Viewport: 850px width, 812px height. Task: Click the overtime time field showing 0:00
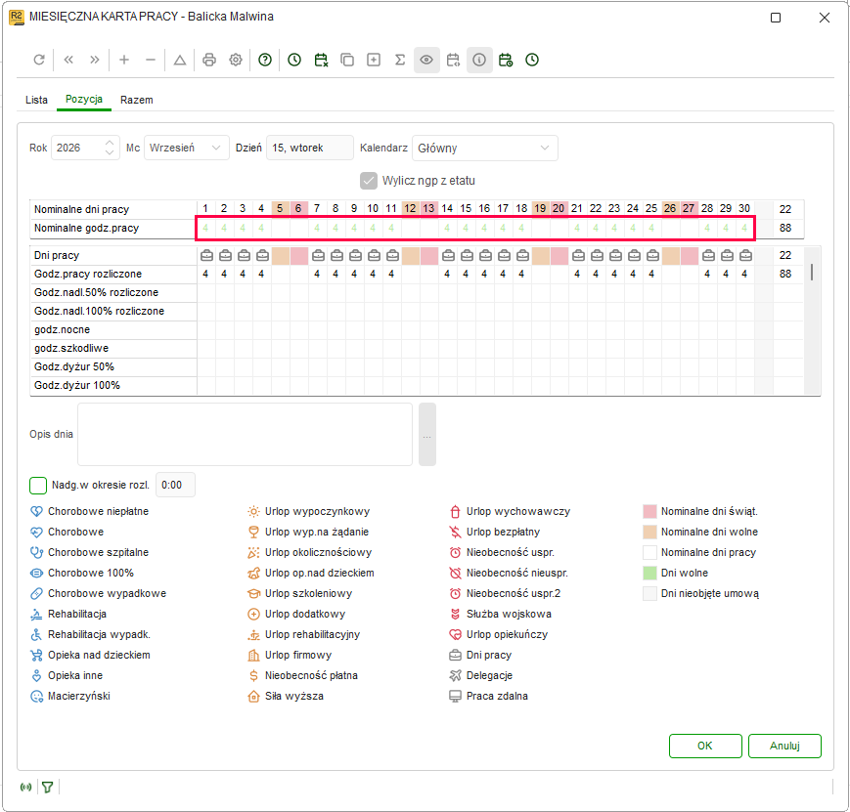tap(175, 486)
